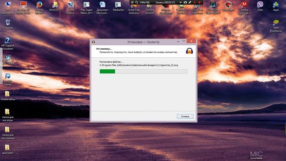The image size is (286, 161).
Task: Open the Apps desktop shortcut
Action: 276,6
